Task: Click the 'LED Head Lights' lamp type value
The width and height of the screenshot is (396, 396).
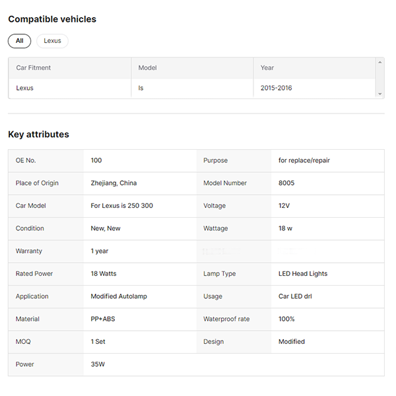Action: tap(303, 273)
